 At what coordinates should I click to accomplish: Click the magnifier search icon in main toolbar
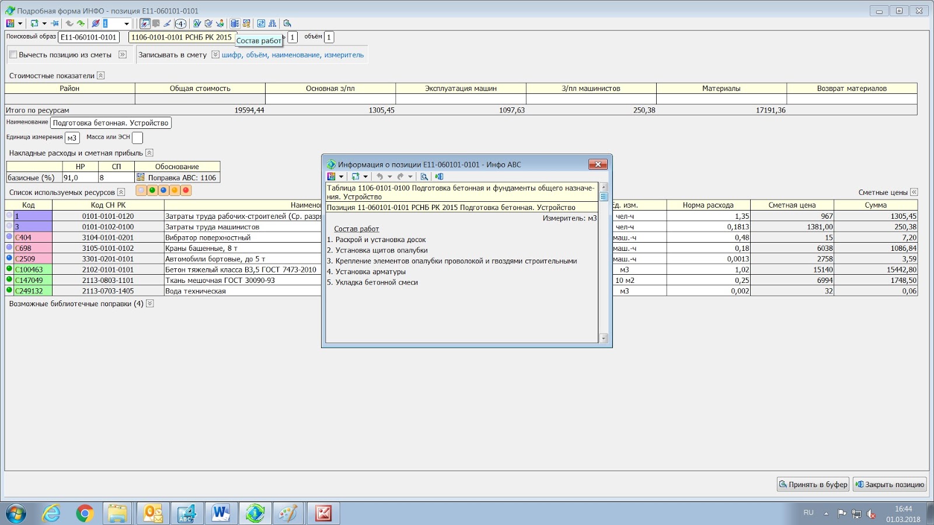287,23
